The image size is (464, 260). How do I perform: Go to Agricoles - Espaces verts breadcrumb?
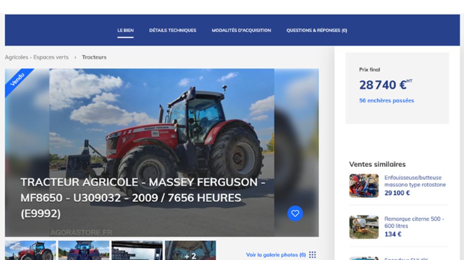37,57
